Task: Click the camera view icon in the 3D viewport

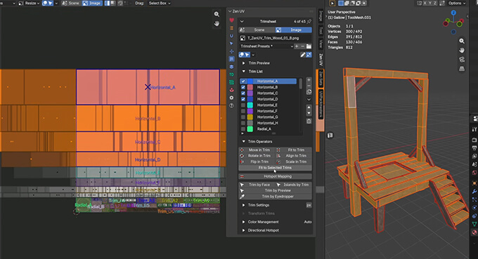Action: (462, 60)
